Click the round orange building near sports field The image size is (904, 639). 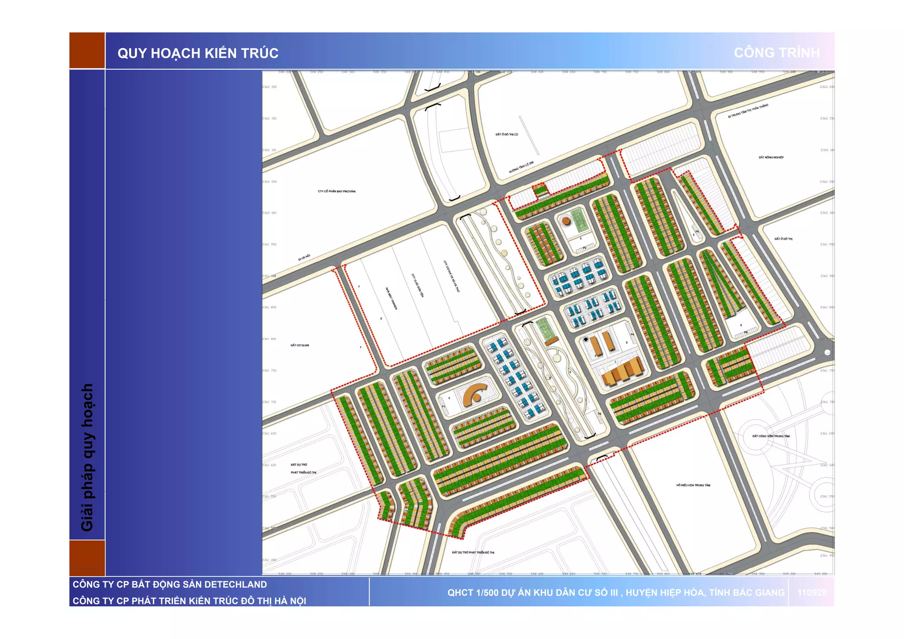[566, 221]
